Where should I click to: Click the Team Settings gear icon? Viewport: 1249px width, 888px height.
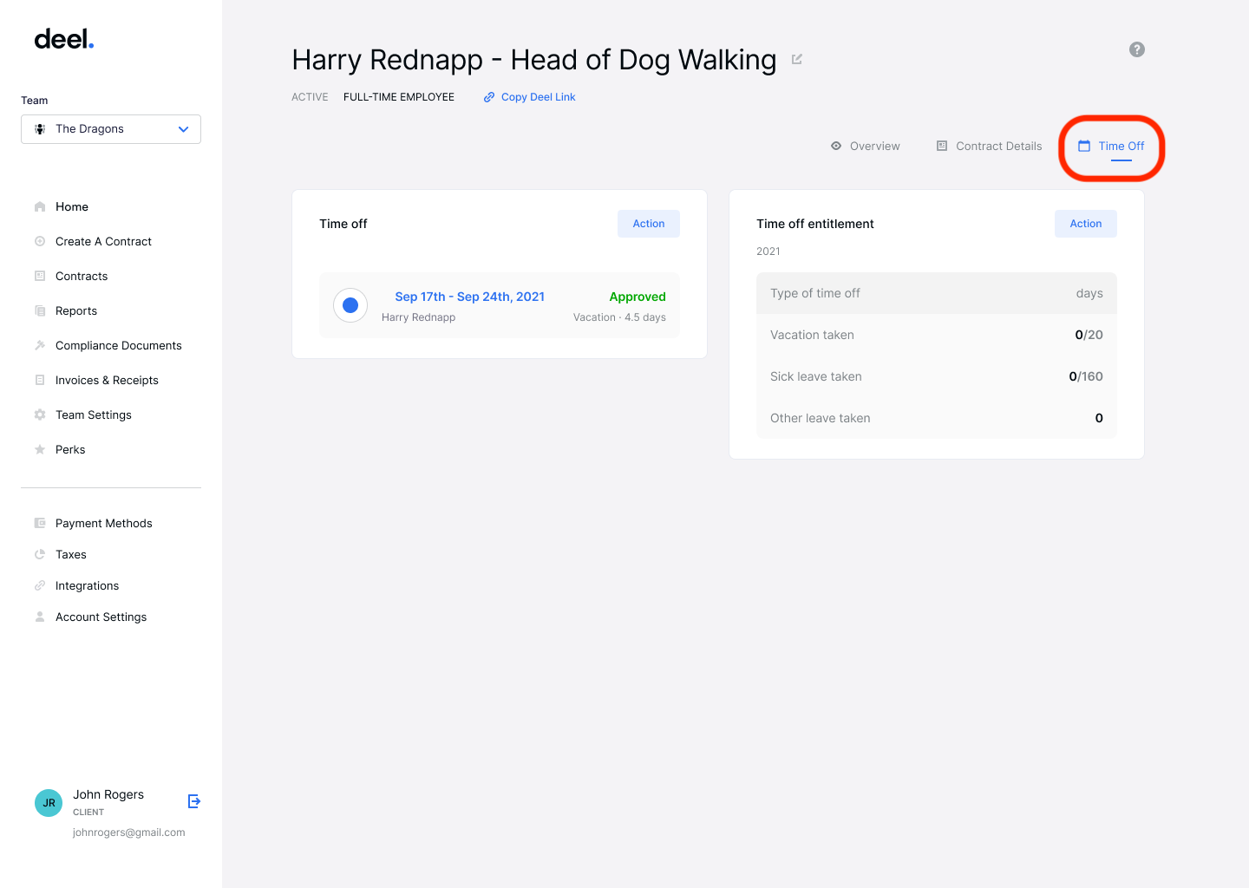tap(39, 415)
